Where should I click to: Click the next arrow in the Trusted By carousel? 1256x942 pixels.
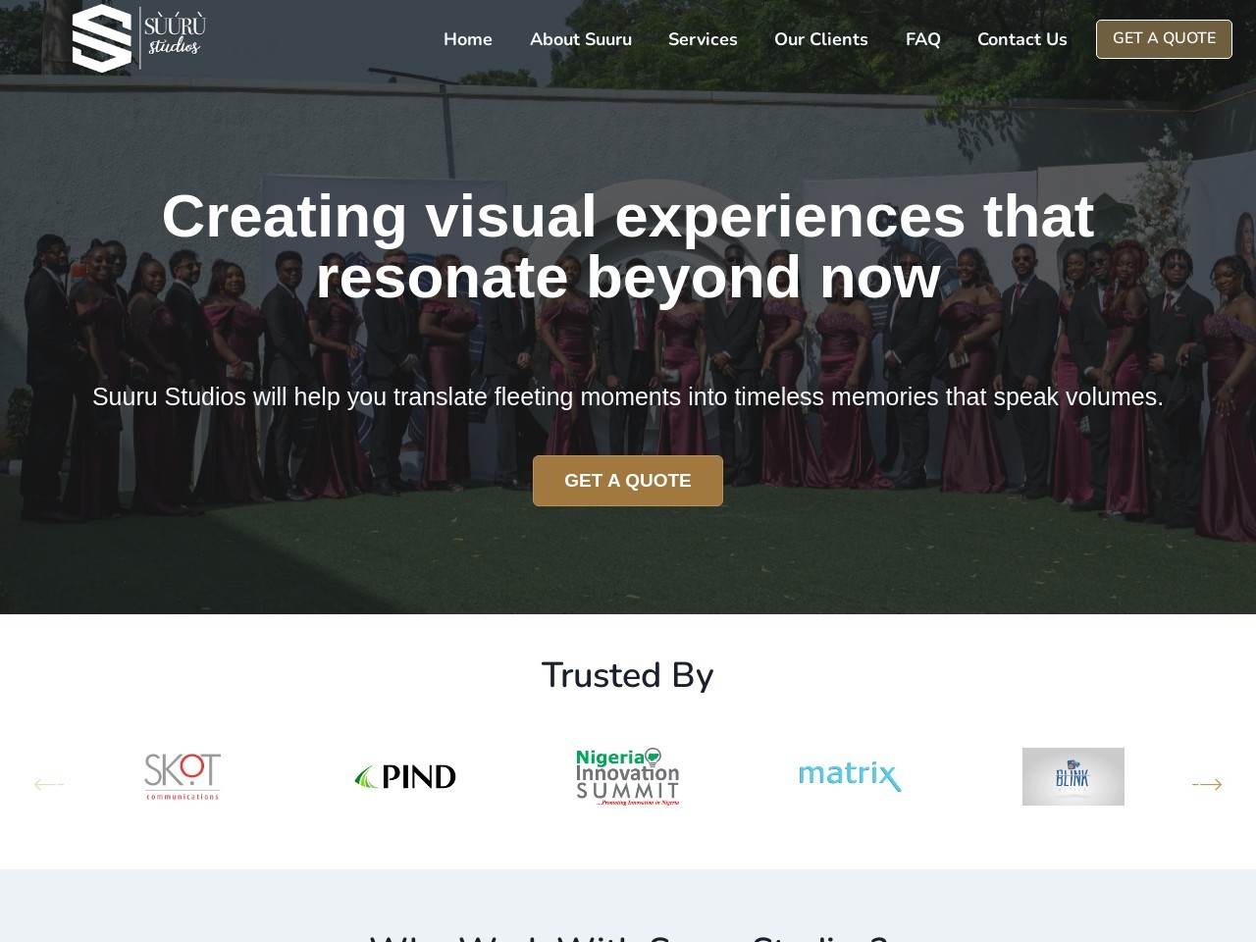coord(1207,784)
